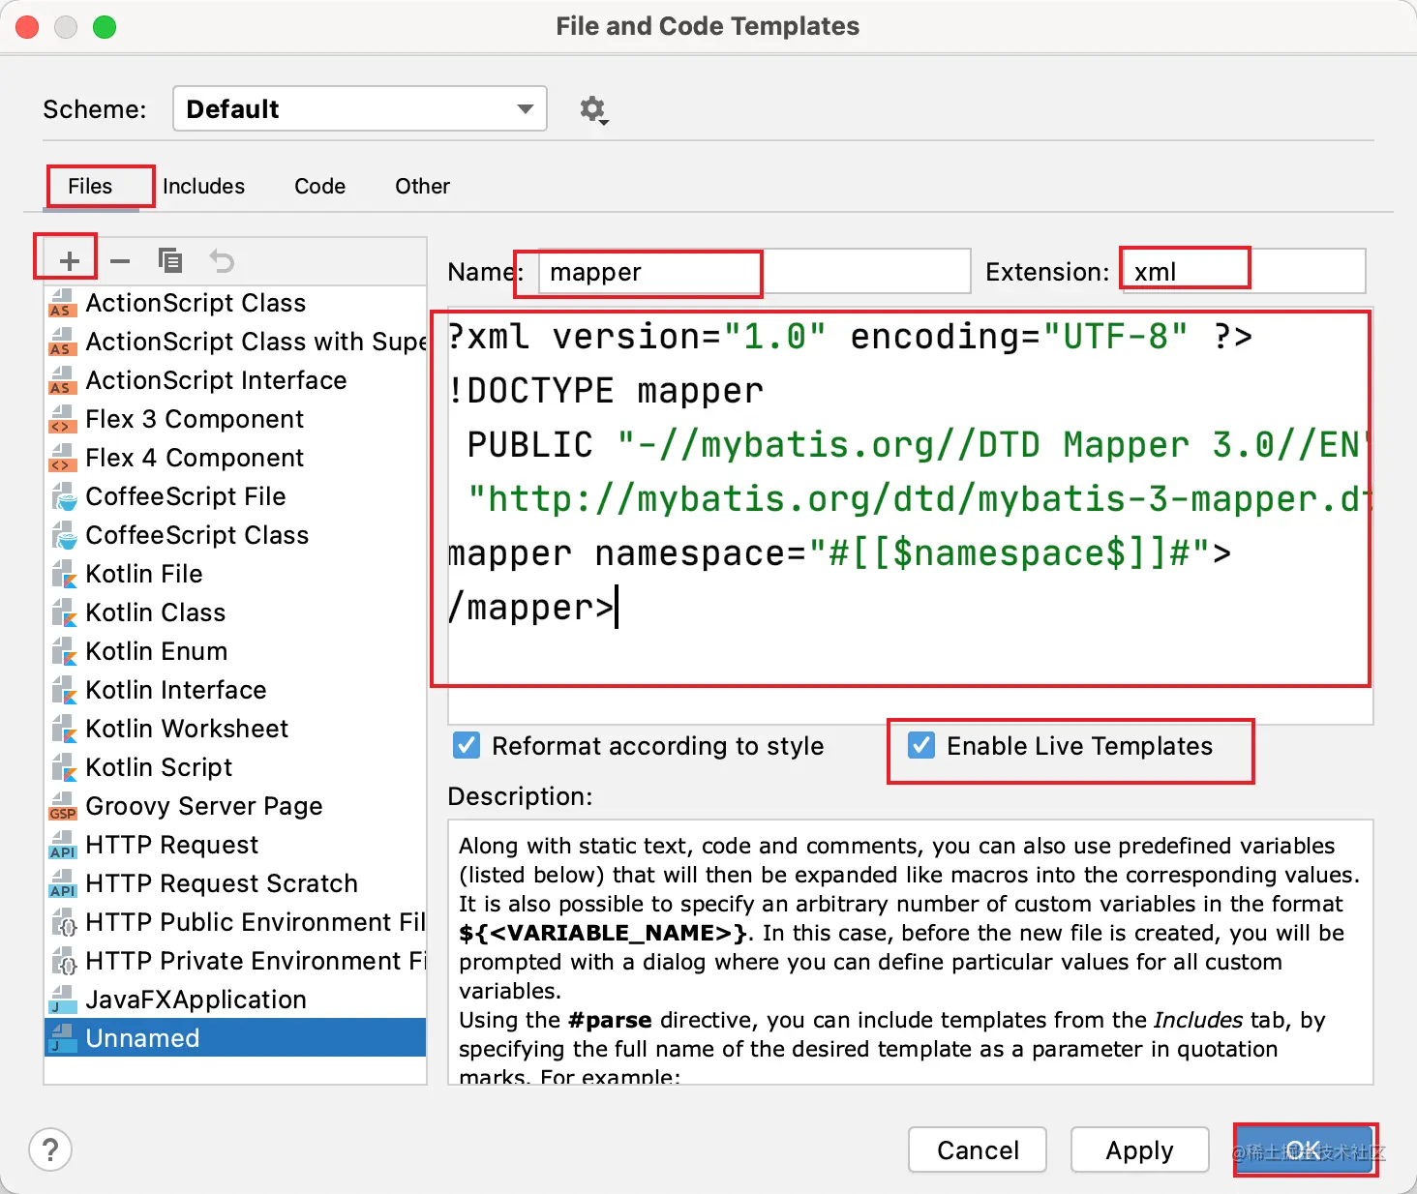Select the Kotlin Worksheet template row
Image resolution: width=1417 pixels, height=1194 pixels.
coord(235,729)
